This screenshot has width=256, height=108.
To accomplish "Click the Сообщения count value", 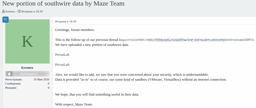I will click(49, 84).
